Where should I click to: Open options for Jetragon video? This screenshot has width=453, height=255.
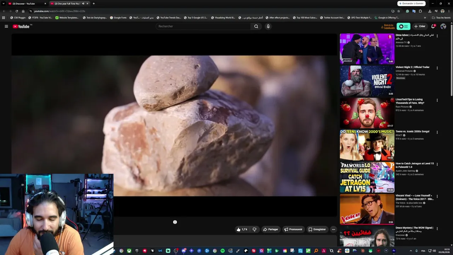[437, 164]
